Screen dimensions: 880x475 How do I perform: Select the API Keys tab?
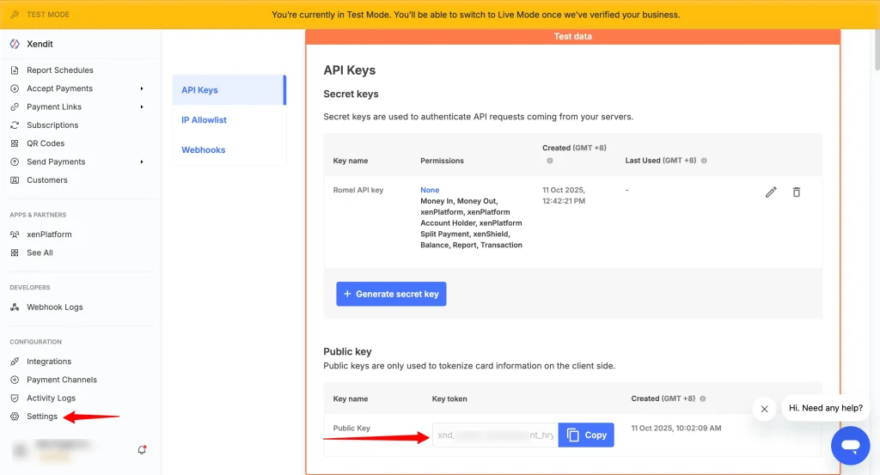(x=199, y=90)
